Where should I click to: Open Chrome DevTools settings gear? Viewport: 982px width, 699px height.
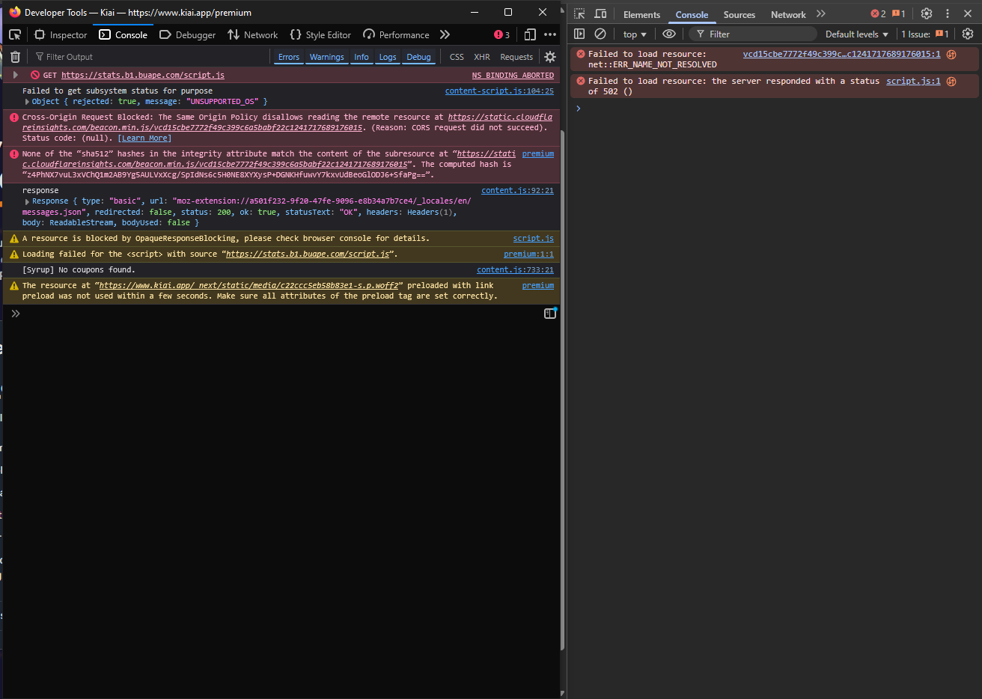coord(927,14)
